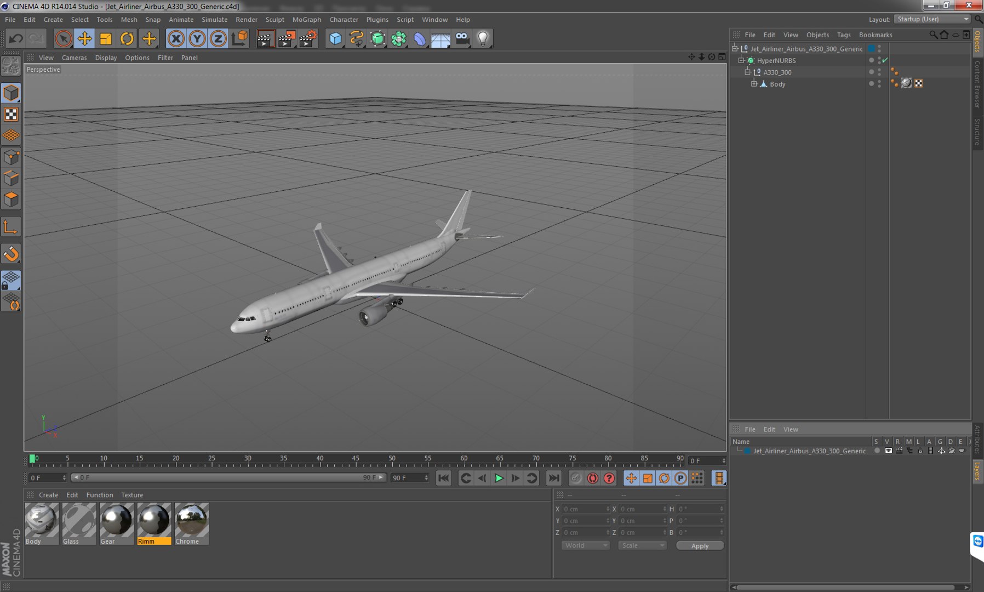Select Edges mode in left palette
The height and width of the screenshot is (592, 984).
11,178
